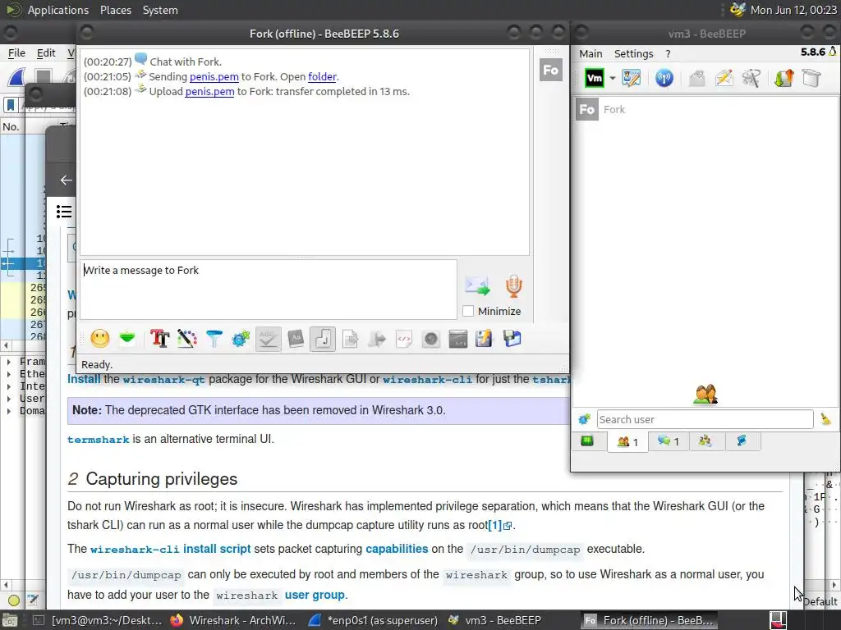Open the System menu in top panel

point(160,10)
